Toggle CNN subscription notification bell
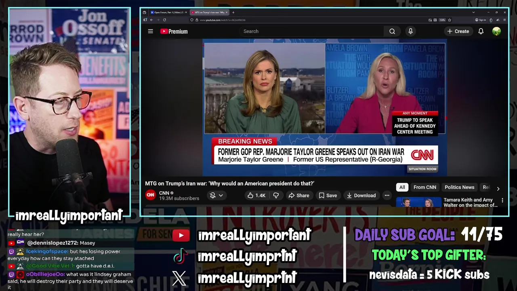The width and height of the screenshot is (517, 291). click(212, 195)
